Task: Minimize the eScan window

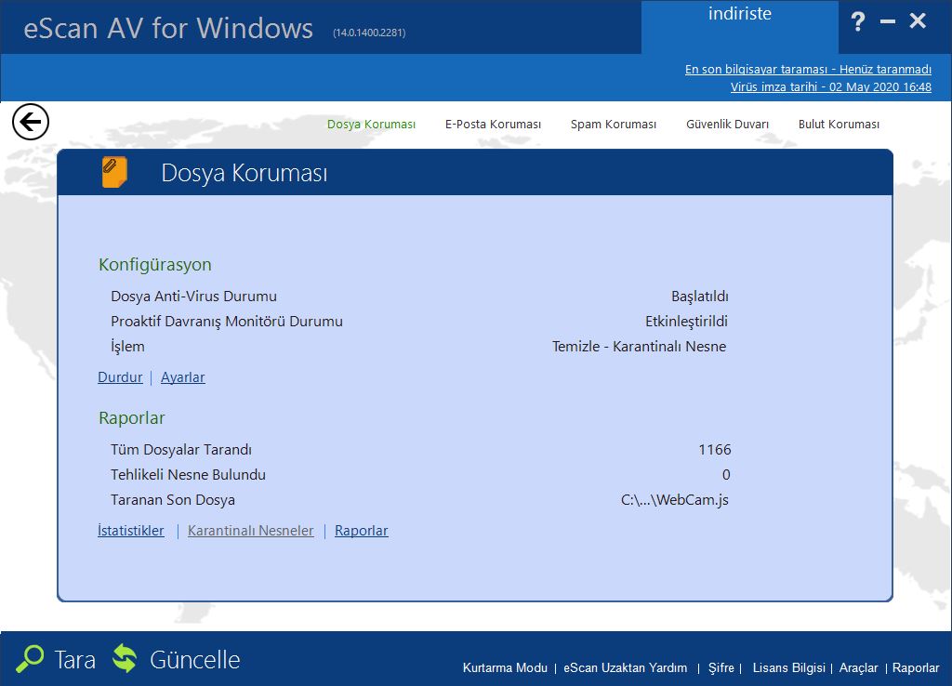Action: (x=888, y=22)
